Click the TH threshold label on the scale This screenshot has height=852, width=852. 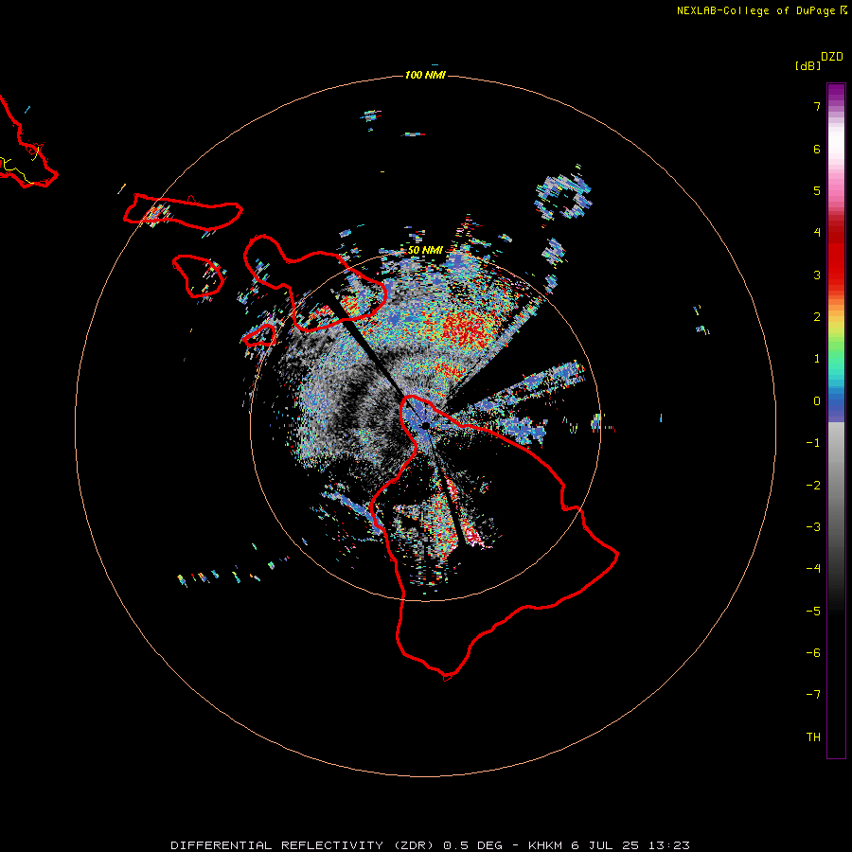point(813,737)
